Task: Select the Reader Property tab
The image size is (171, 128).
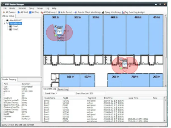Action: (x=9, y=79)
